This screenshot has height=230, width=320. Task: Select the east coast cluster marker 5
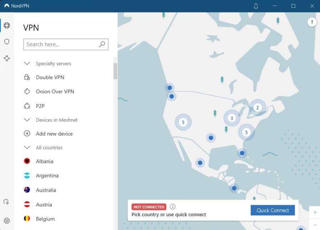246,132
